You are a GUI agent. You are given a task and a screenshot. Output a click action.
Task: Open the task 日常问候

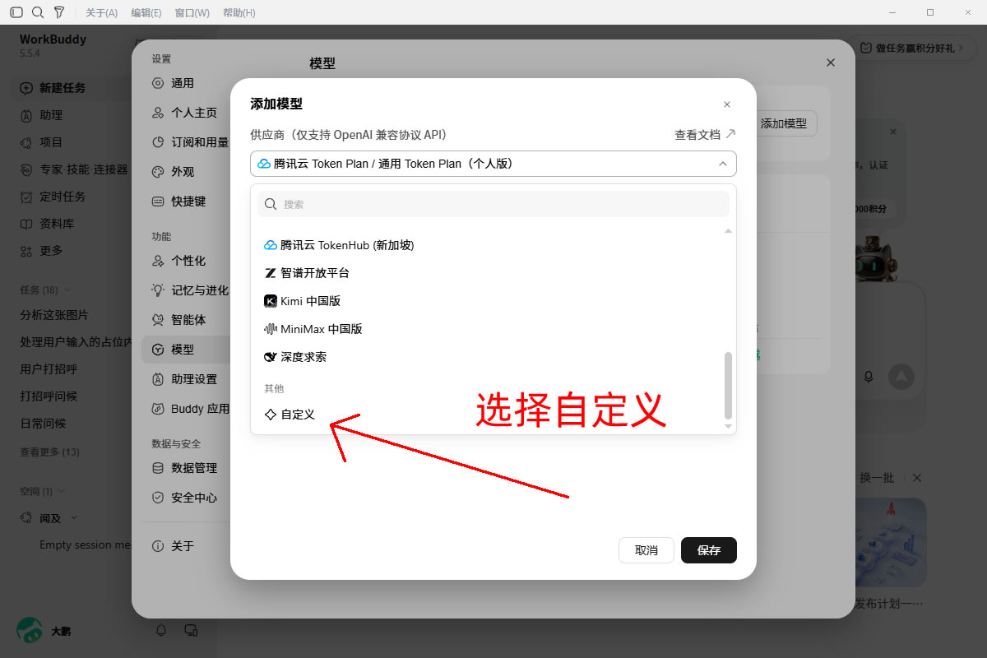(43, 424)
